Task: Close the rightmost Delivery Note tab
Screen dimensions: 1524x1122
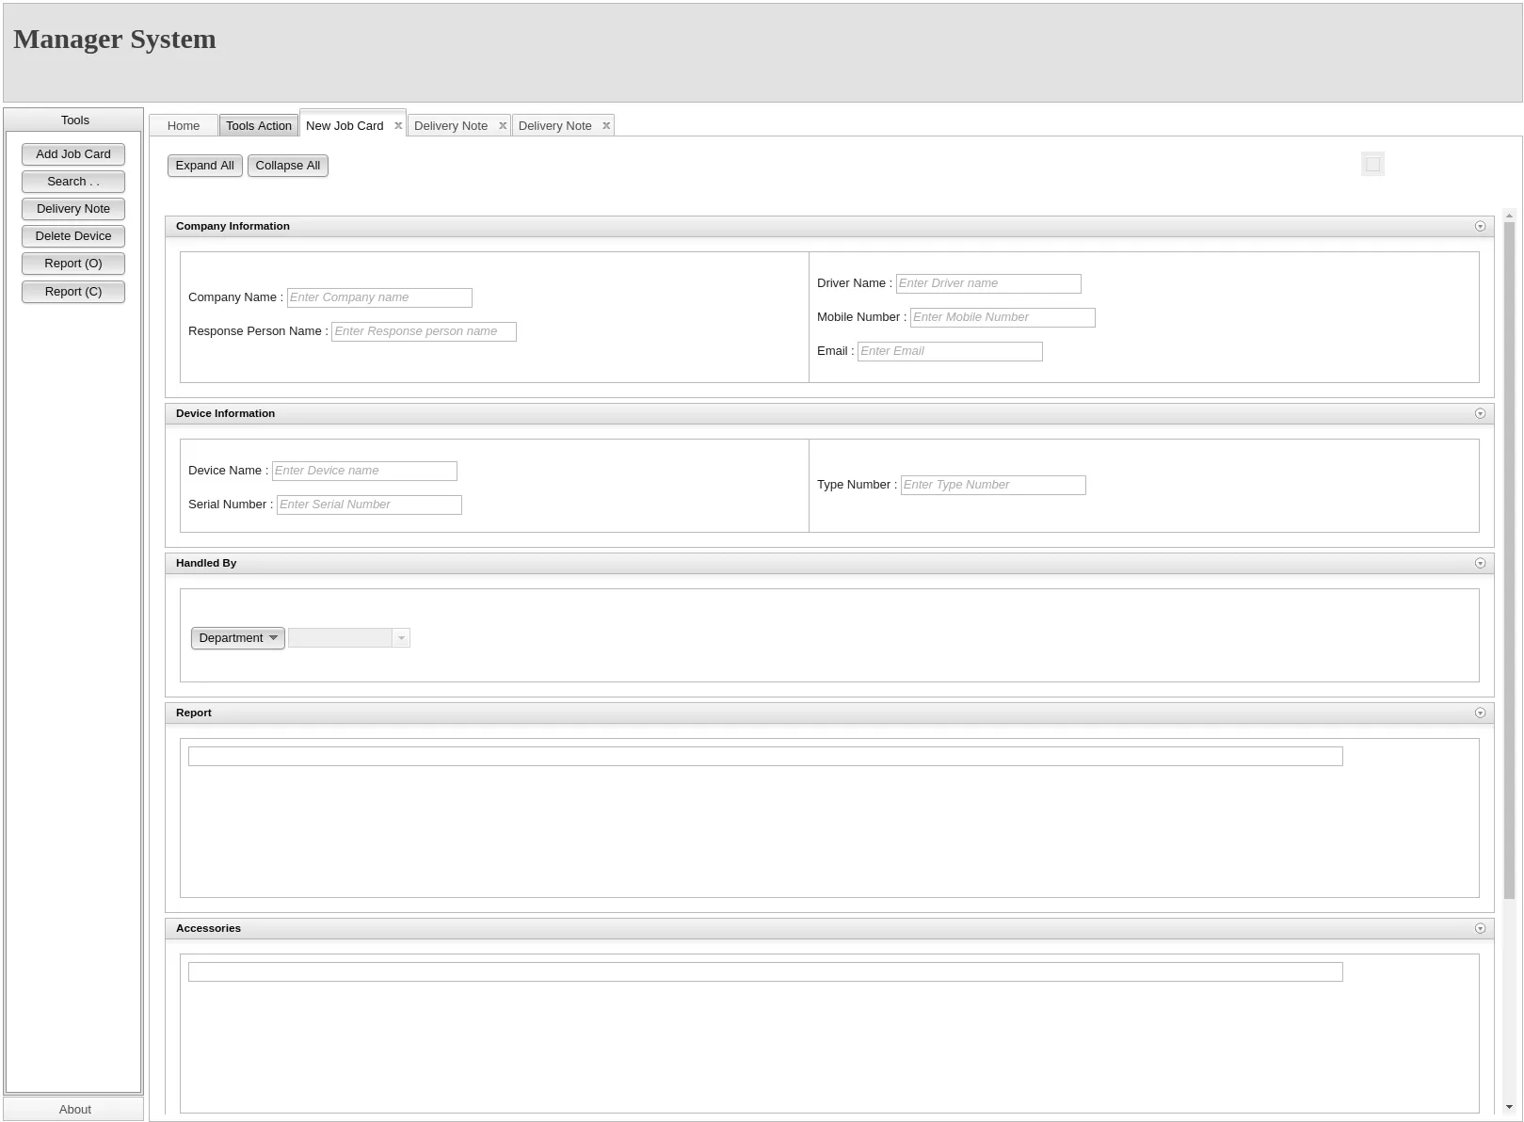Action: coord(606,126)
